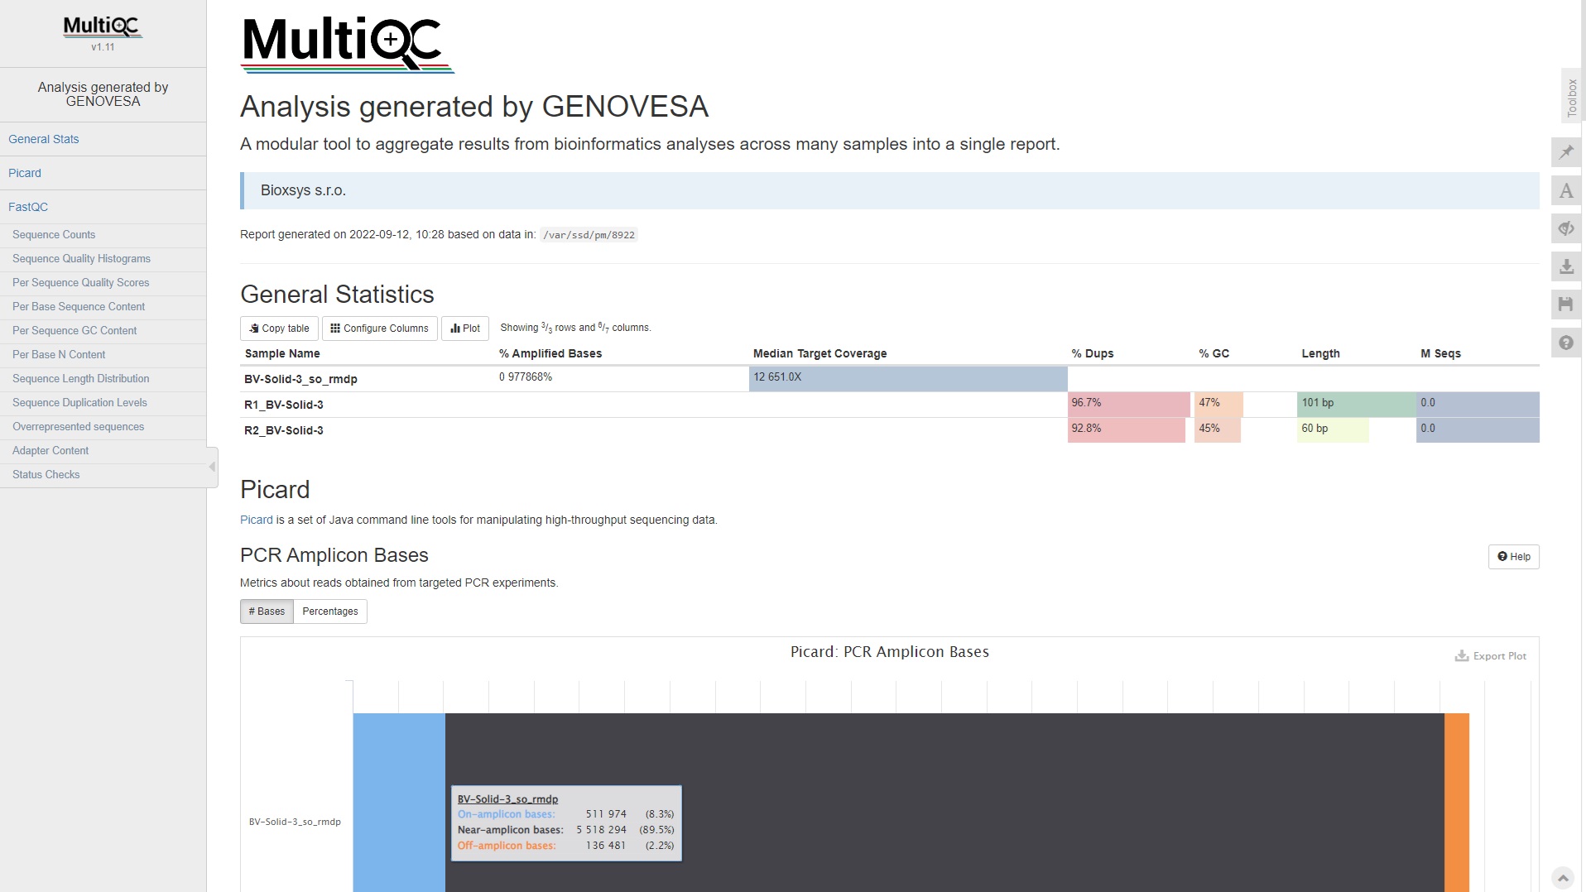
Task: Click the Plot button above the table
Action: (x=465, y=329)
